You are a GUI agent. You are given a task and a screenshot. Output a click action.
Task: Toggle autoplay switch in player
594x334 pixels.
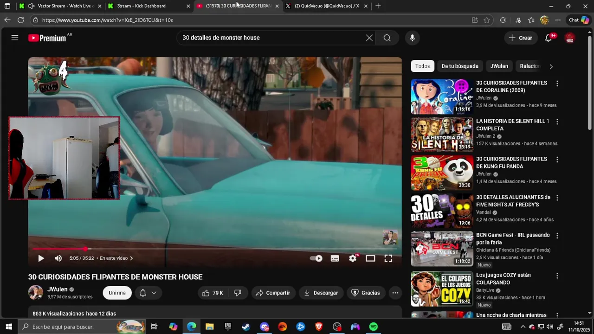point(316,258)
